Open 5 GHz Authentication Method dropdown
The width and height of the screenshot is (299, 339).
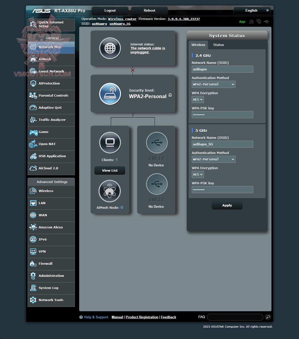[213, 159]
